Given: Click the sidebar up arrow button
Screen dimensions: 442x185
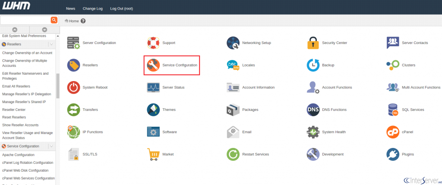Looking at the screenshot, I should tap(15, 30).
